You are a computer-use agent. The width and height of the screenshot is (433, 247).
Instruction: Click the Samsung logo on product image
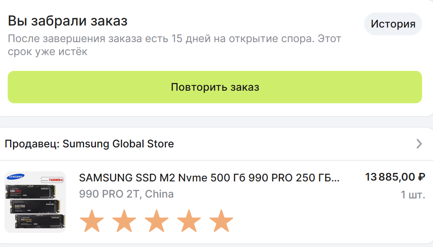(16, 177)
